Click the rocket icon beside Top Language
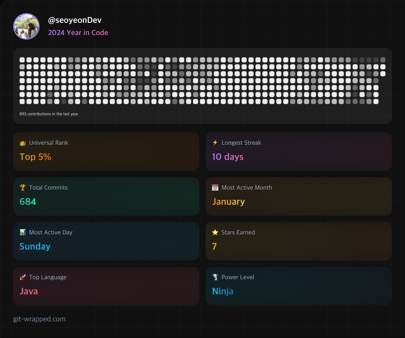 (x=23, y=277)
